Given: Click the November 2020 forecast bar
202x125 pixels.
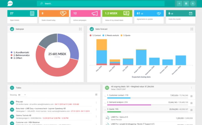Looking at the screenshot, I should click(x=181, y=60).
